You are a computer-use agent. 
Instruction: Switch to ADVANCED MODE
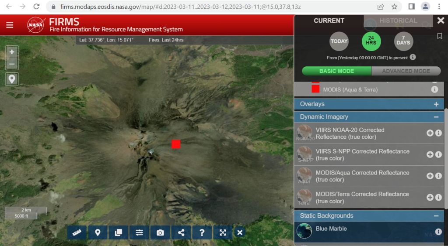pos(406,71)
